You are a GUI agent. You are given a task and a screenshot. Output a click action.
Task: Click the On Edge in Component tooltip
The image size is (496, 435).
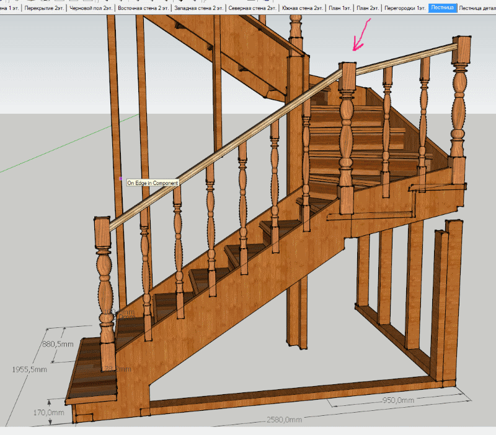click(x=153, y=183)
